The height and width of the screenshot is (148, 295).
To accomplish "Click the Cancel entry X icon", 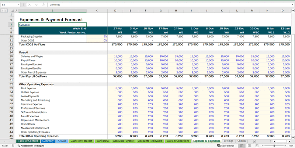I will 29,5.
